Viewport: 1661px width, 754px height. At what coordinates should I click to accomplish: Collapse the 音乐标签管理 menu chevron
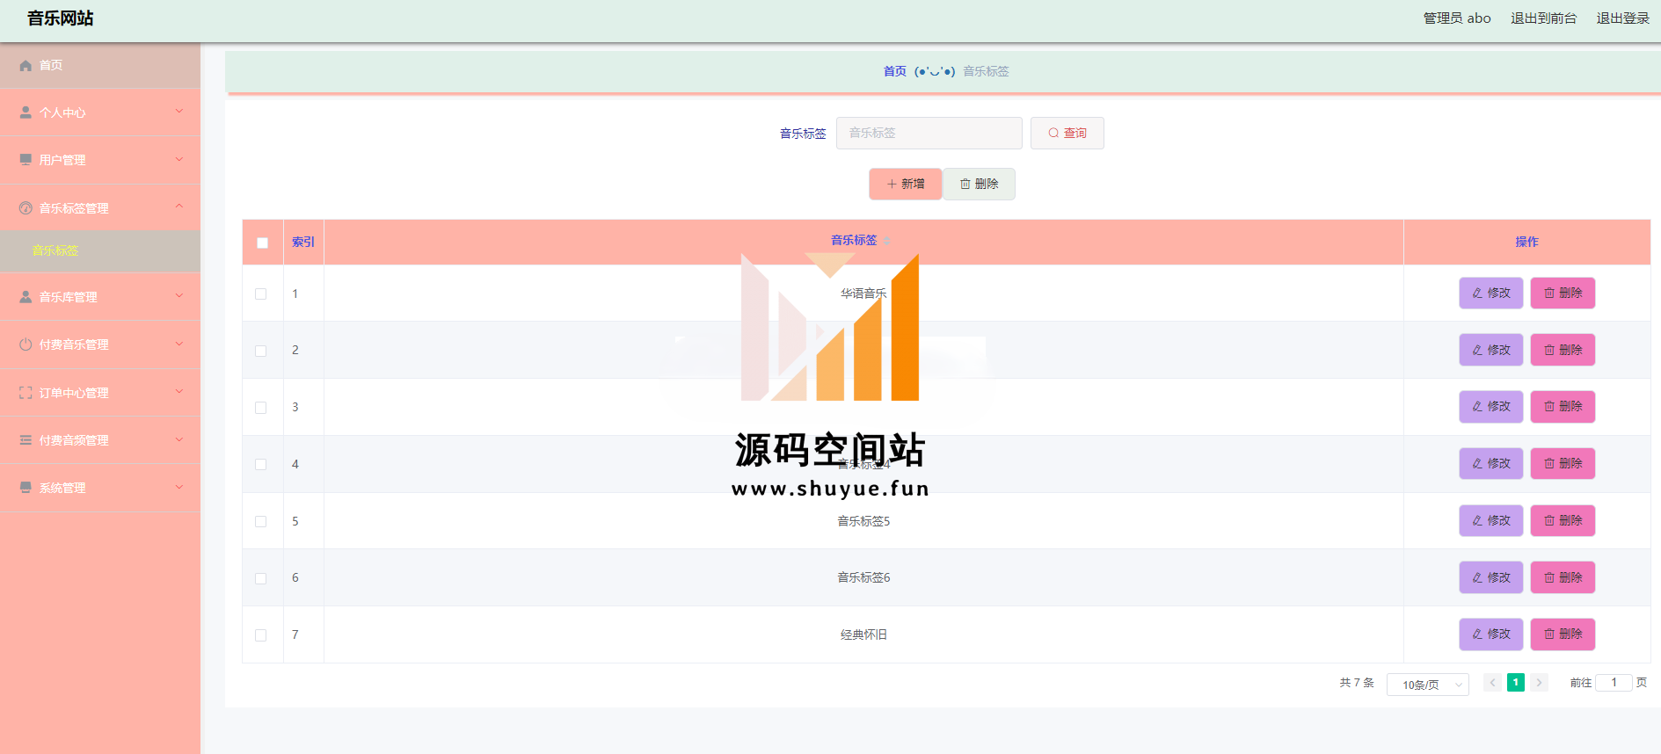(179, 207)
